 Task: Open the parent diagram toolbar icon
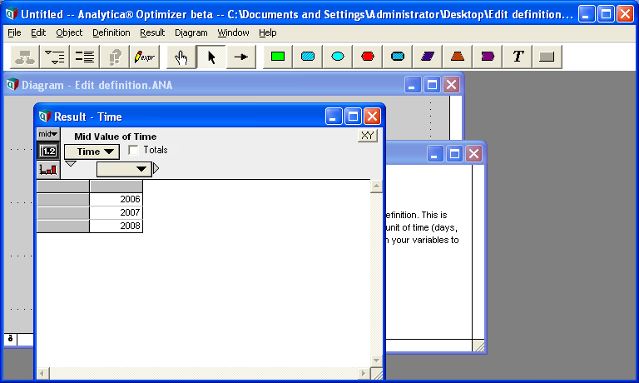[24, 57]
